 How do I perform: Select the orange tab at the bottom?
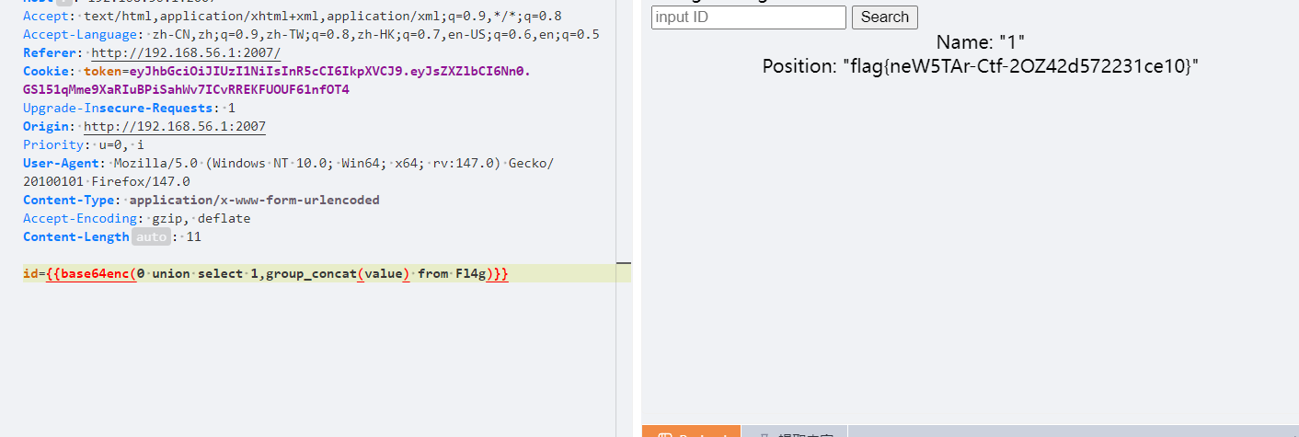tap(690, 432)
